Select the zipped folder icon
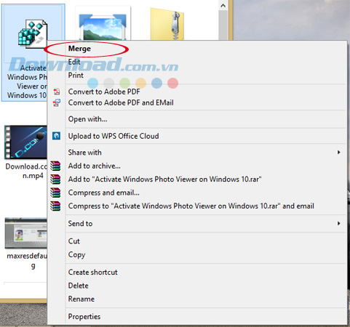 click(x=167, y=24)
